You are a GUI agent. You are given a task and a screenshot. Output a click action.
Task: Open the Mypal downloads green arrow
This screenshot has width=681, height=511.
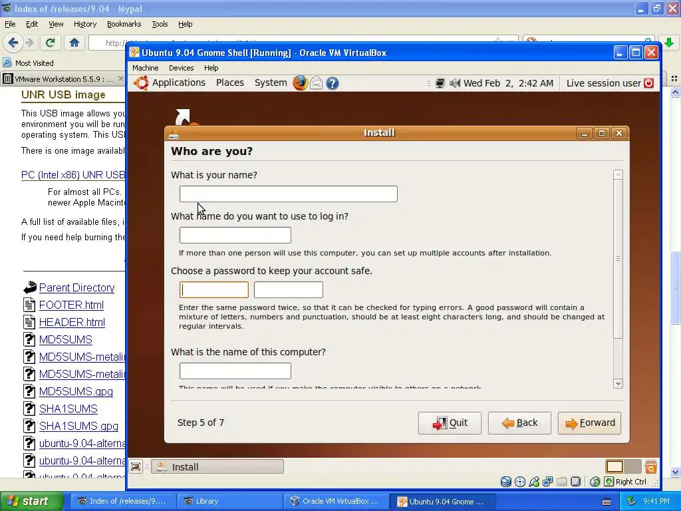[669, 43]
